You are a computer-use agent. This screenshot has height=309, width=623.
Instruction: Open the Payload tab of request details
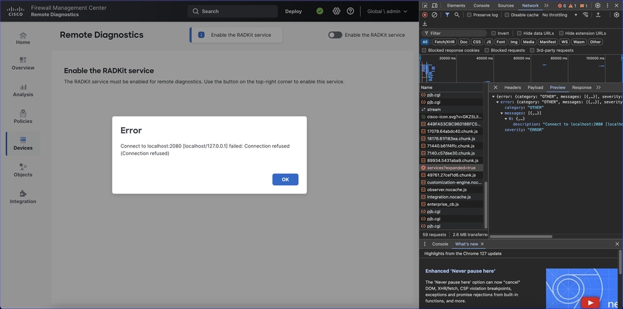click(535, 87)
